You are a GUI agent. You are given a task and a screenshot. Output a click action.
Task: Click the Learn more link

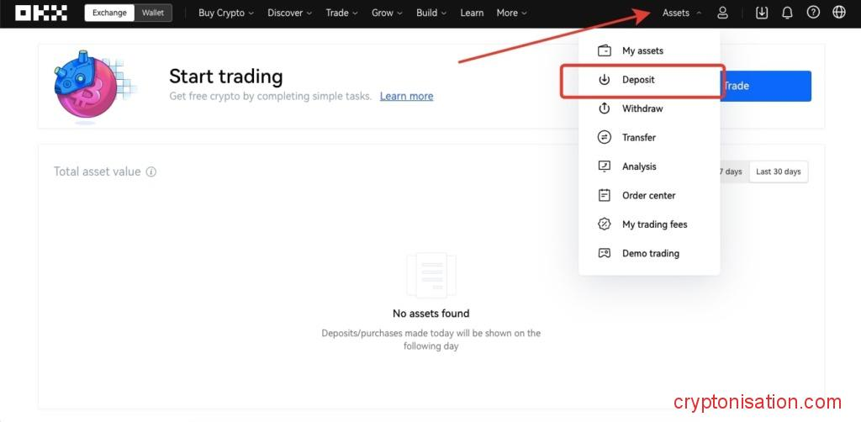(406, 97)
